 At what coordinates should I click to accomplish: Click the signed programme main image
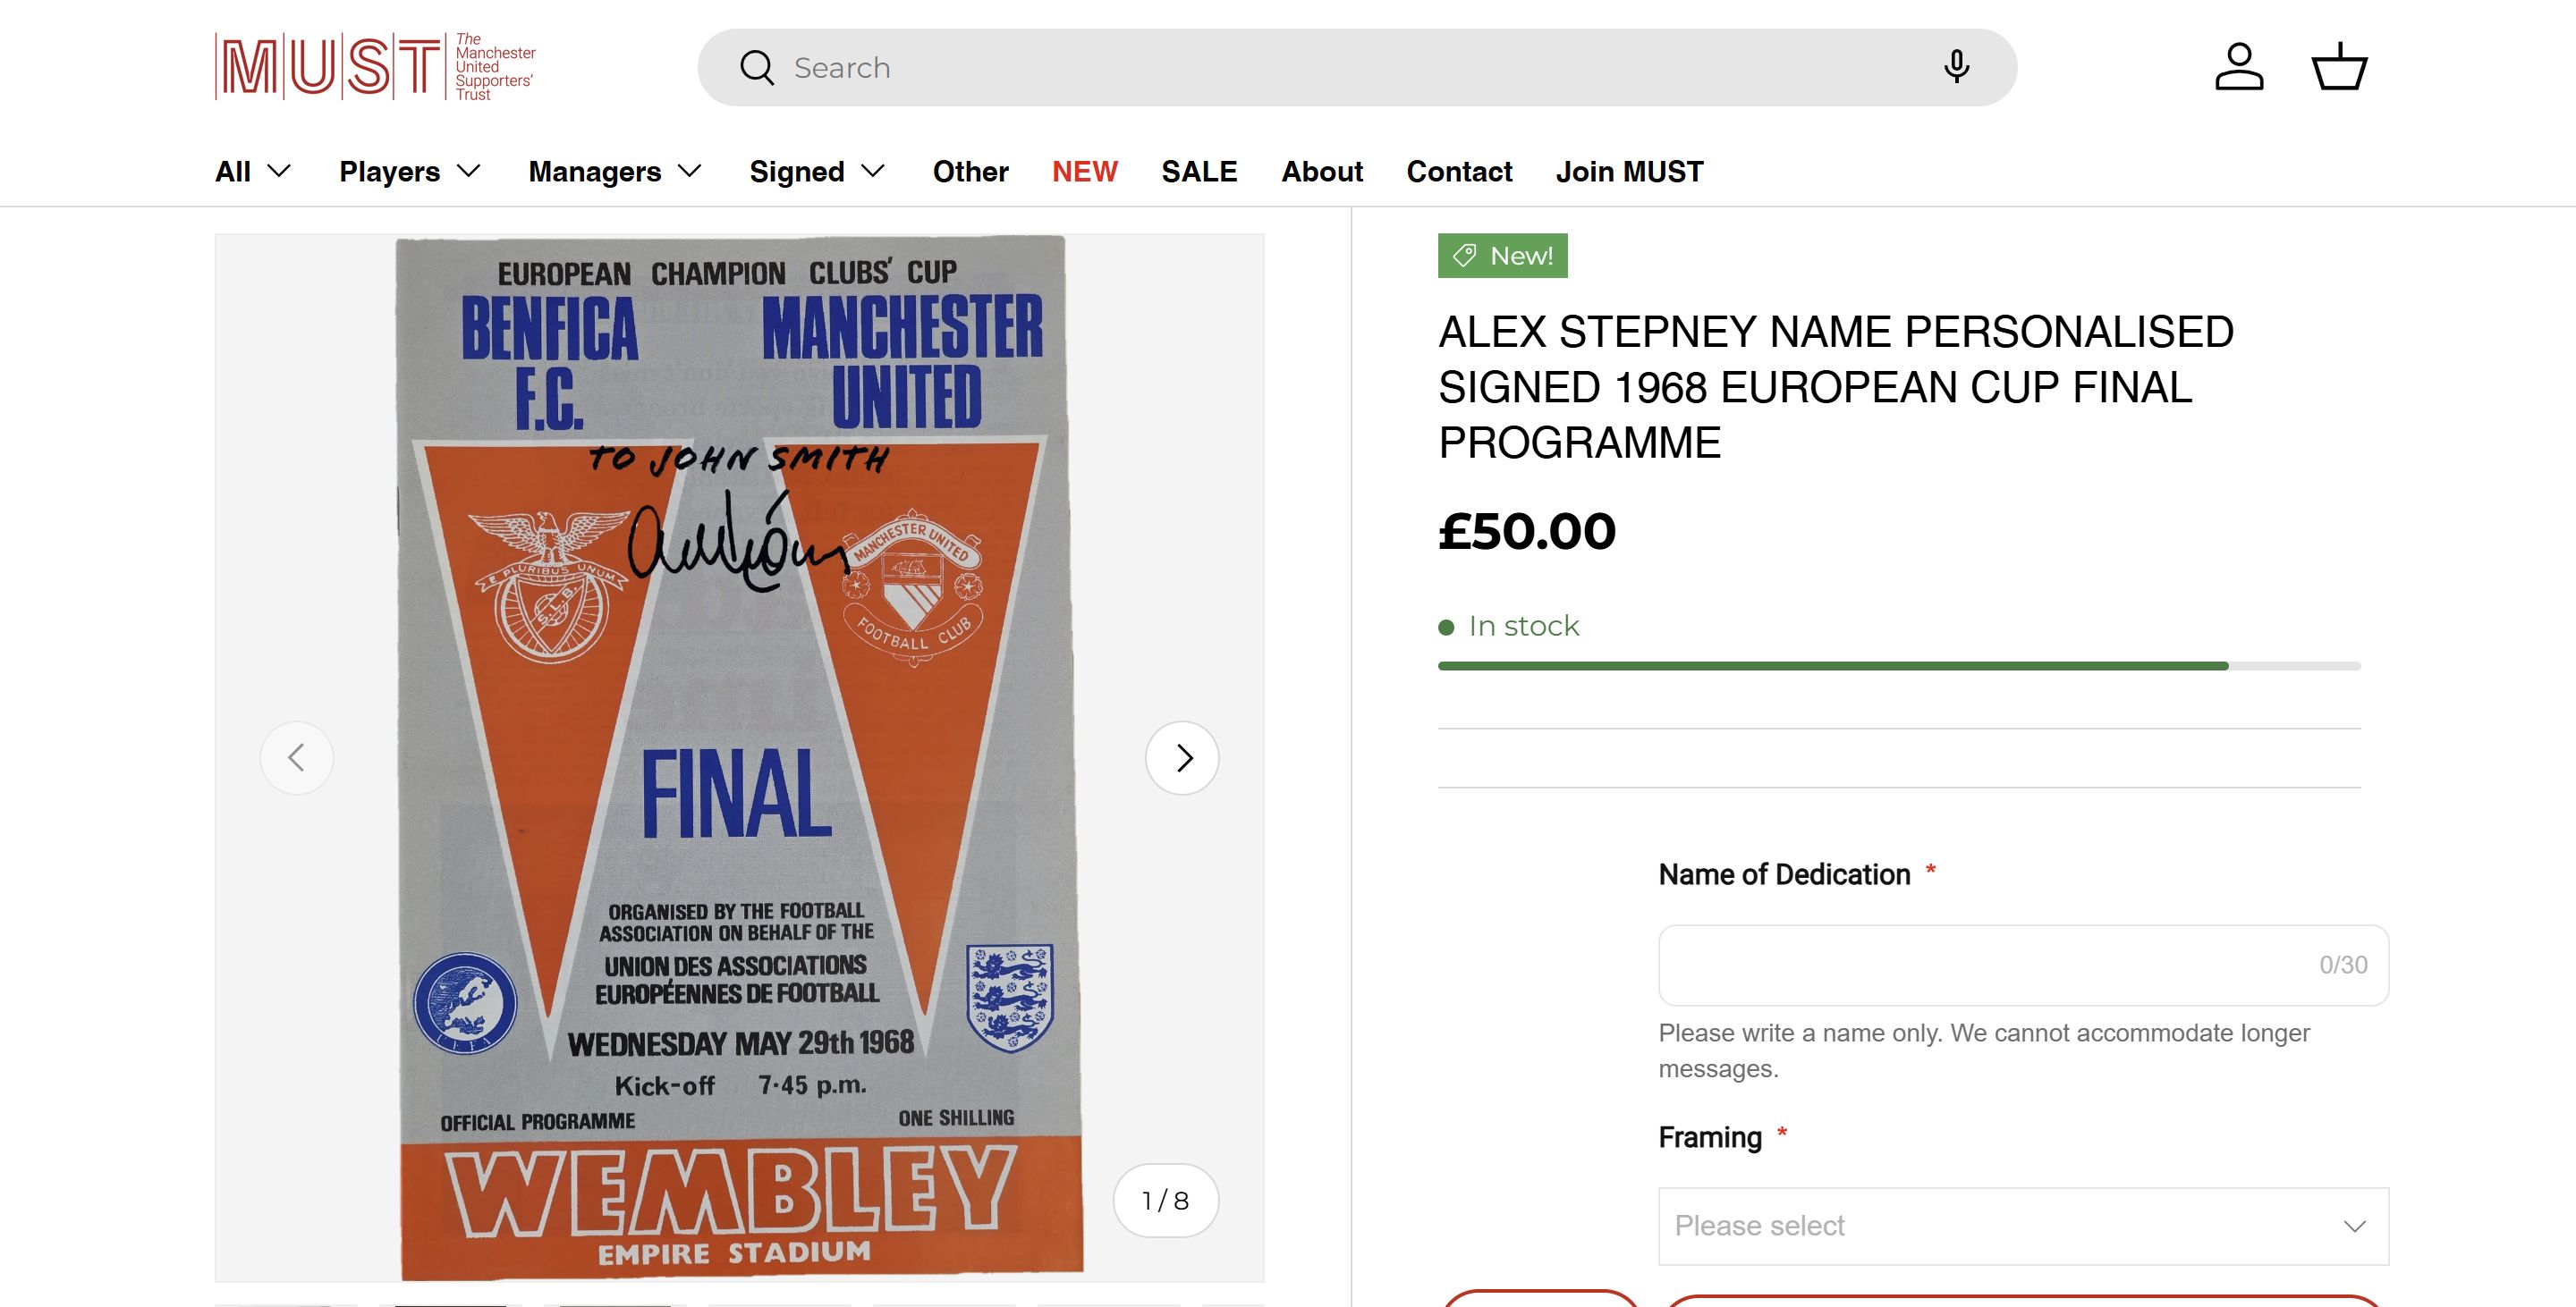click(739, 757)
